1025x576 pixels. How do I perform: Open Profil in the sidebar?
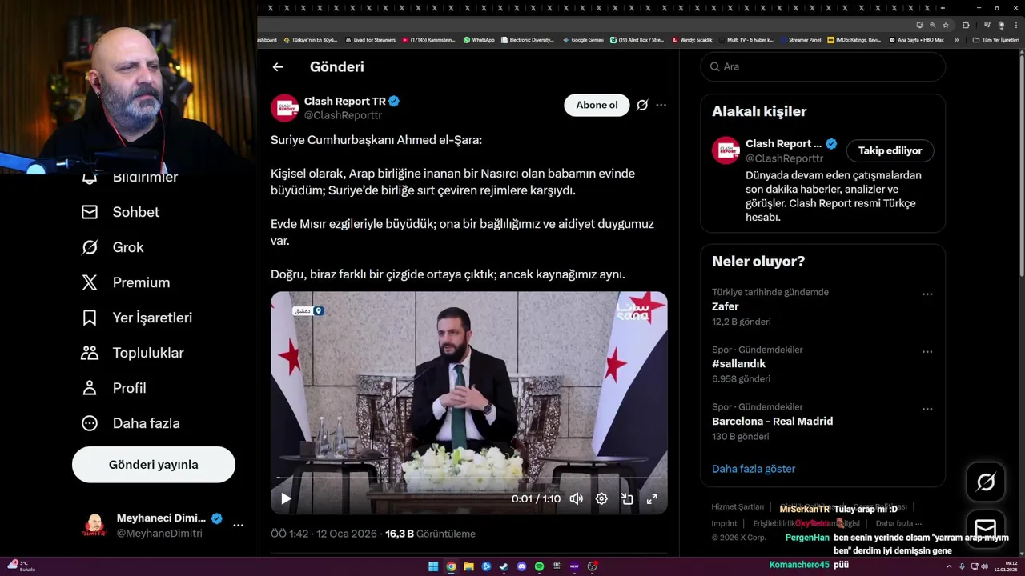(114, 388)
